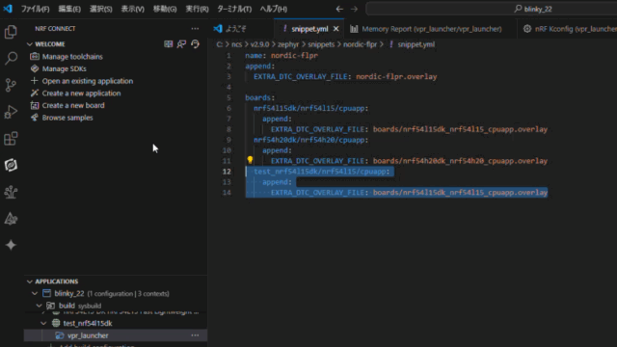This screenshot has width=617, height=347.
Task: Open the Extensions view
Action: pyautogui.click(x=11, y=139)
